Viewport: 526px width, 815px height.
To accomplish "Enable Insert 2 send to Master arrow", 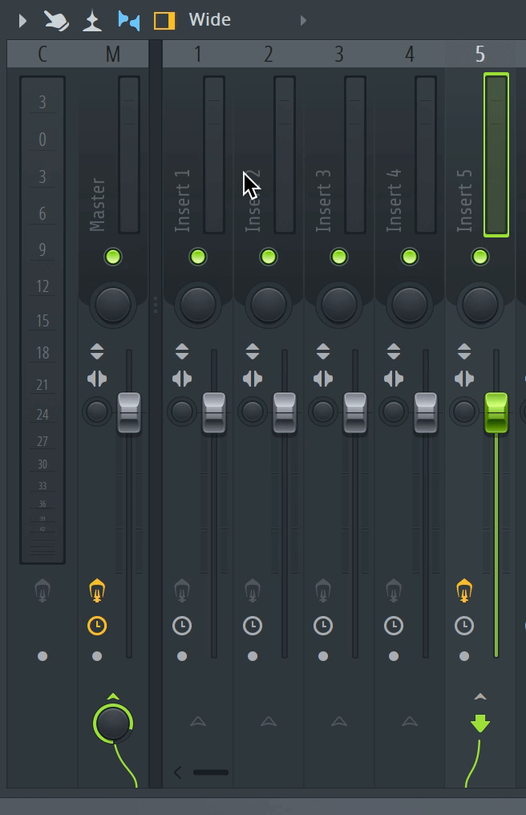I will coord(269,722).
